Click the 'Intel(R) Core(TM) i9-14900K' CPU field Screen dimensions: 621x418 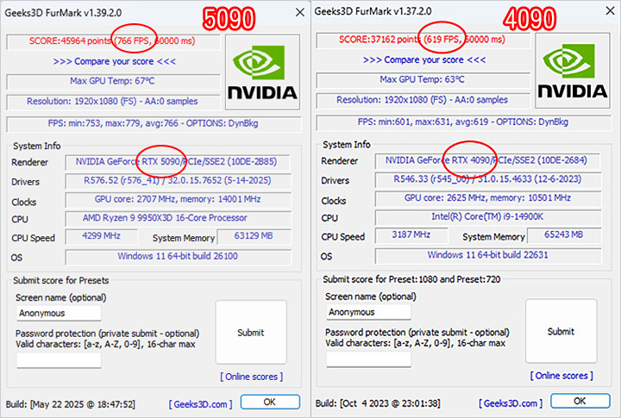(x=488, y=217)
